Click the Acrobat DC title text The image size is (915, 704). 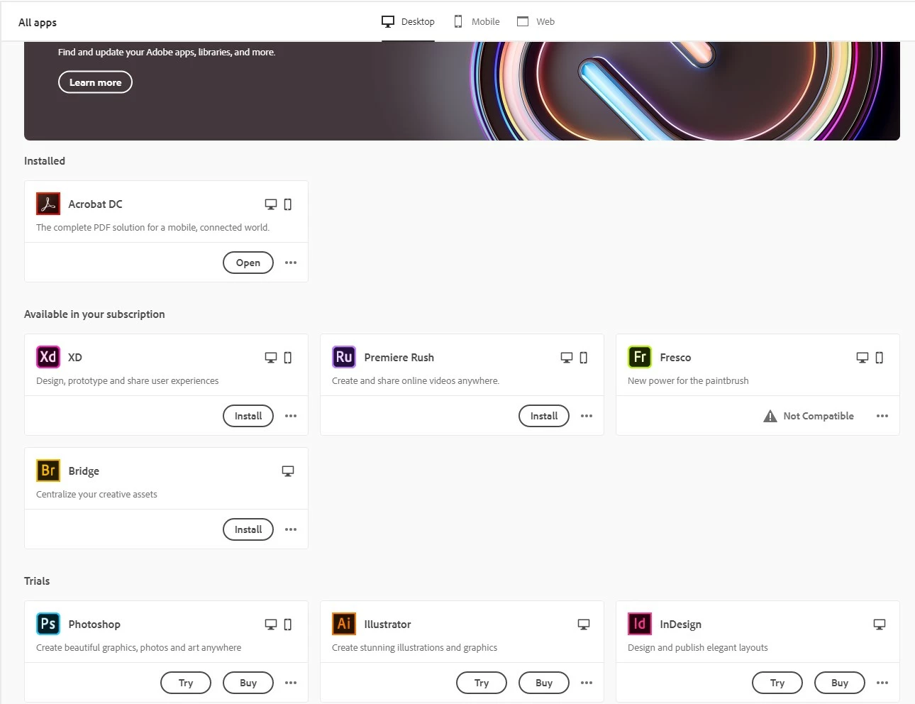[x=95, y=204]
